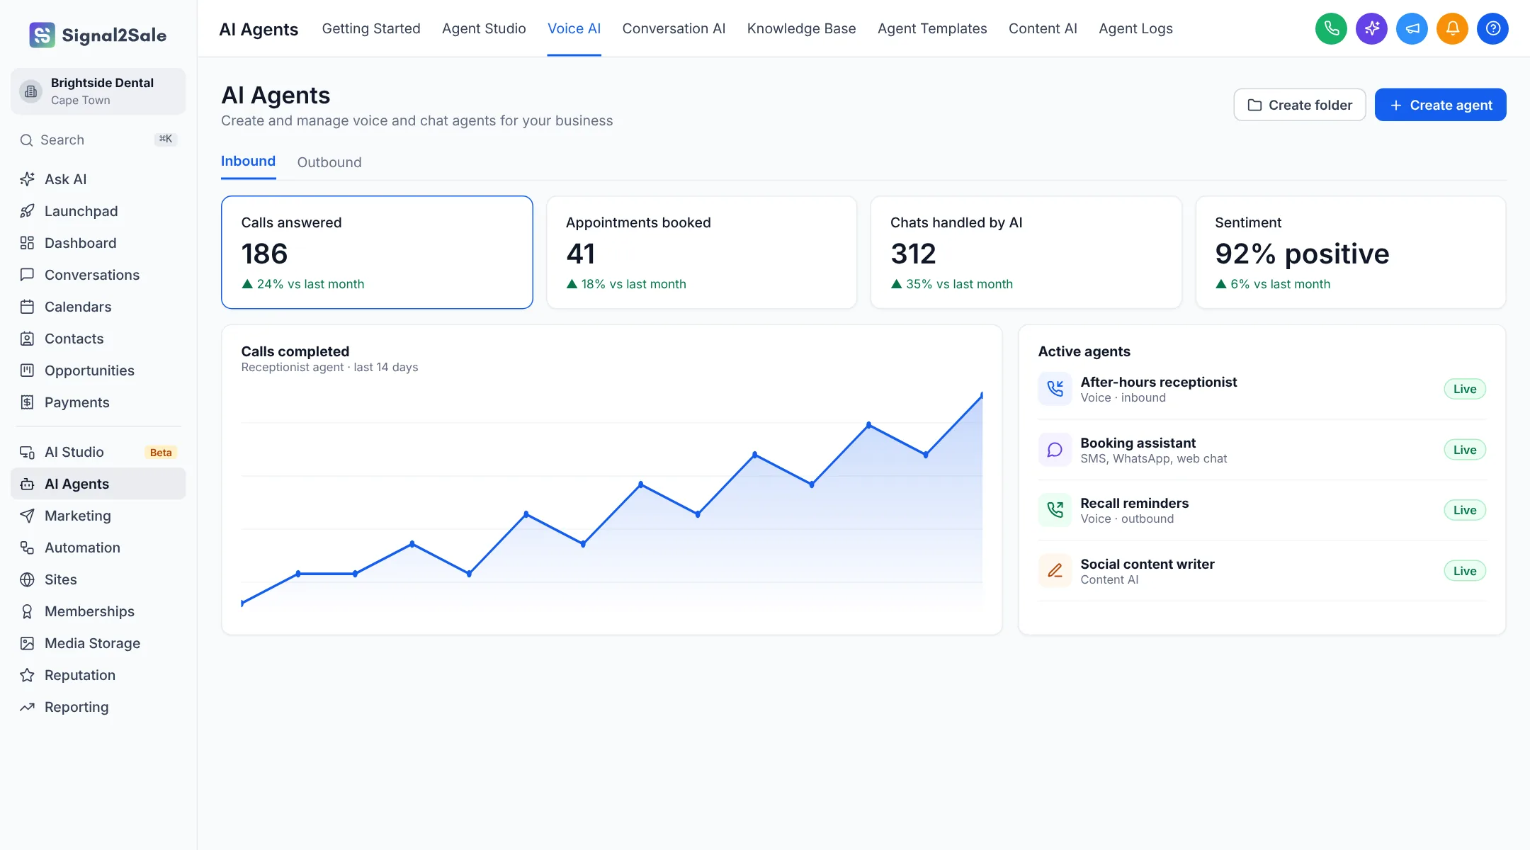Click the Reputation star icon
Screen dimensions: 1530x850
click(27, 675)
